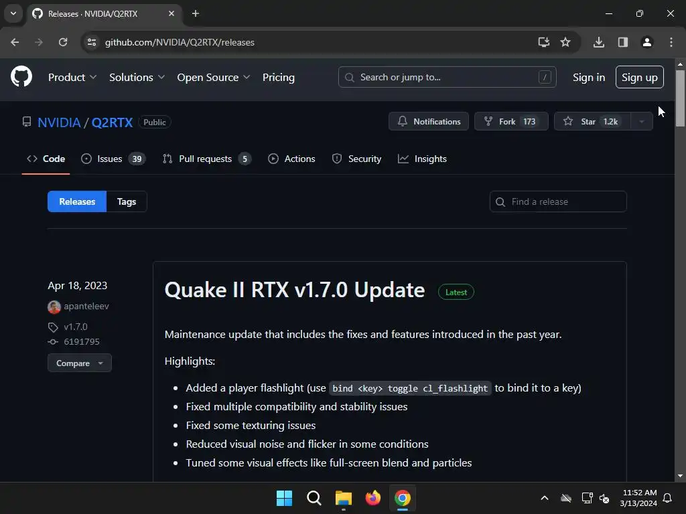The image size is (686, 514).
Task: Click the Latest release badge
Action: click(456, 292)
